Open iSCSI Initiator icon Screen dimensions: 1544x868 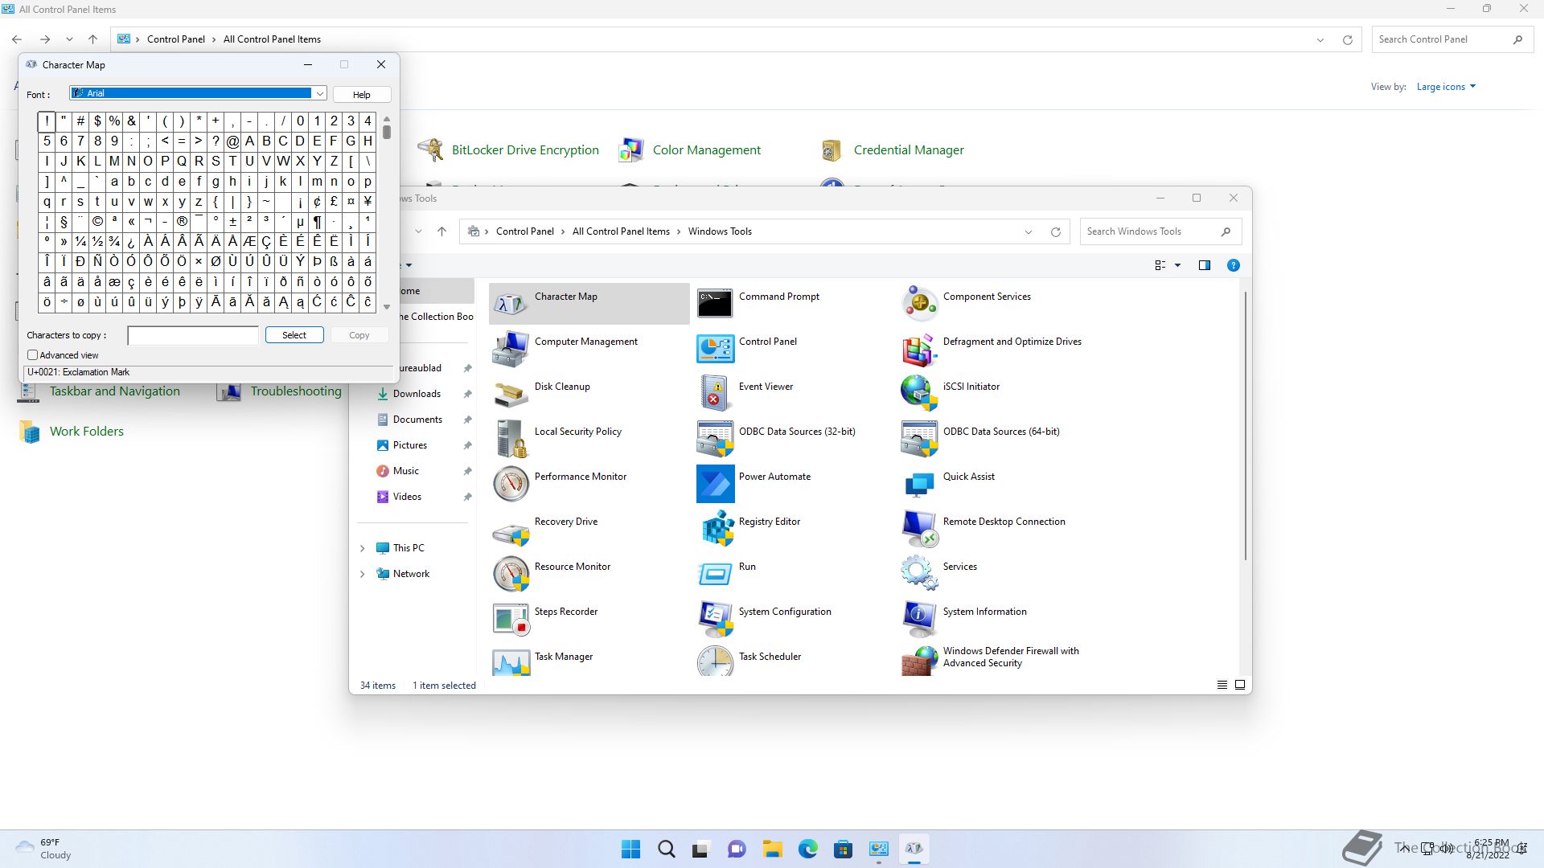(919, 394)
